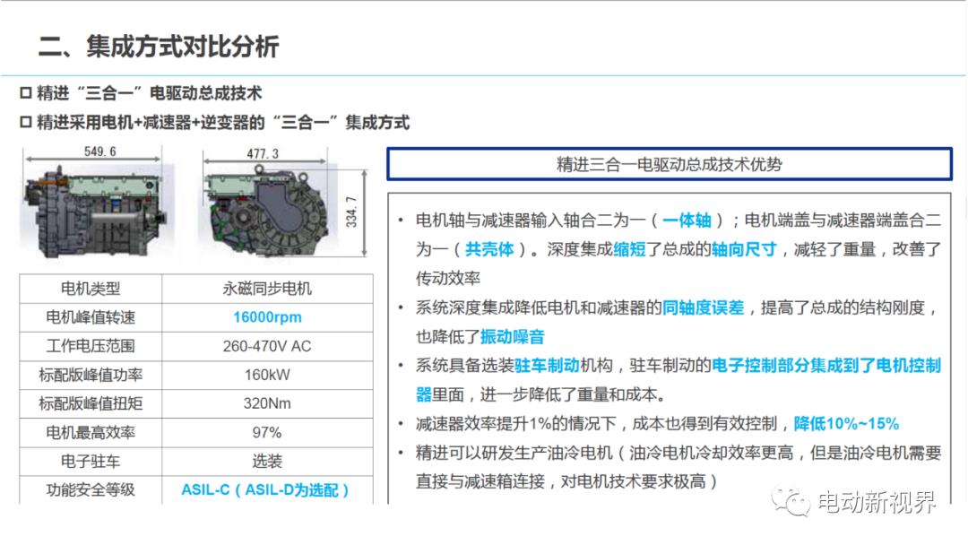Click the blue term 振动噪音

point(513,336)
